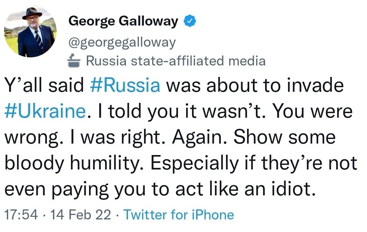This screenshot has height=232, width=367.
Task: Open the #Russia hashtag
Action: click(x=125, y=86)
